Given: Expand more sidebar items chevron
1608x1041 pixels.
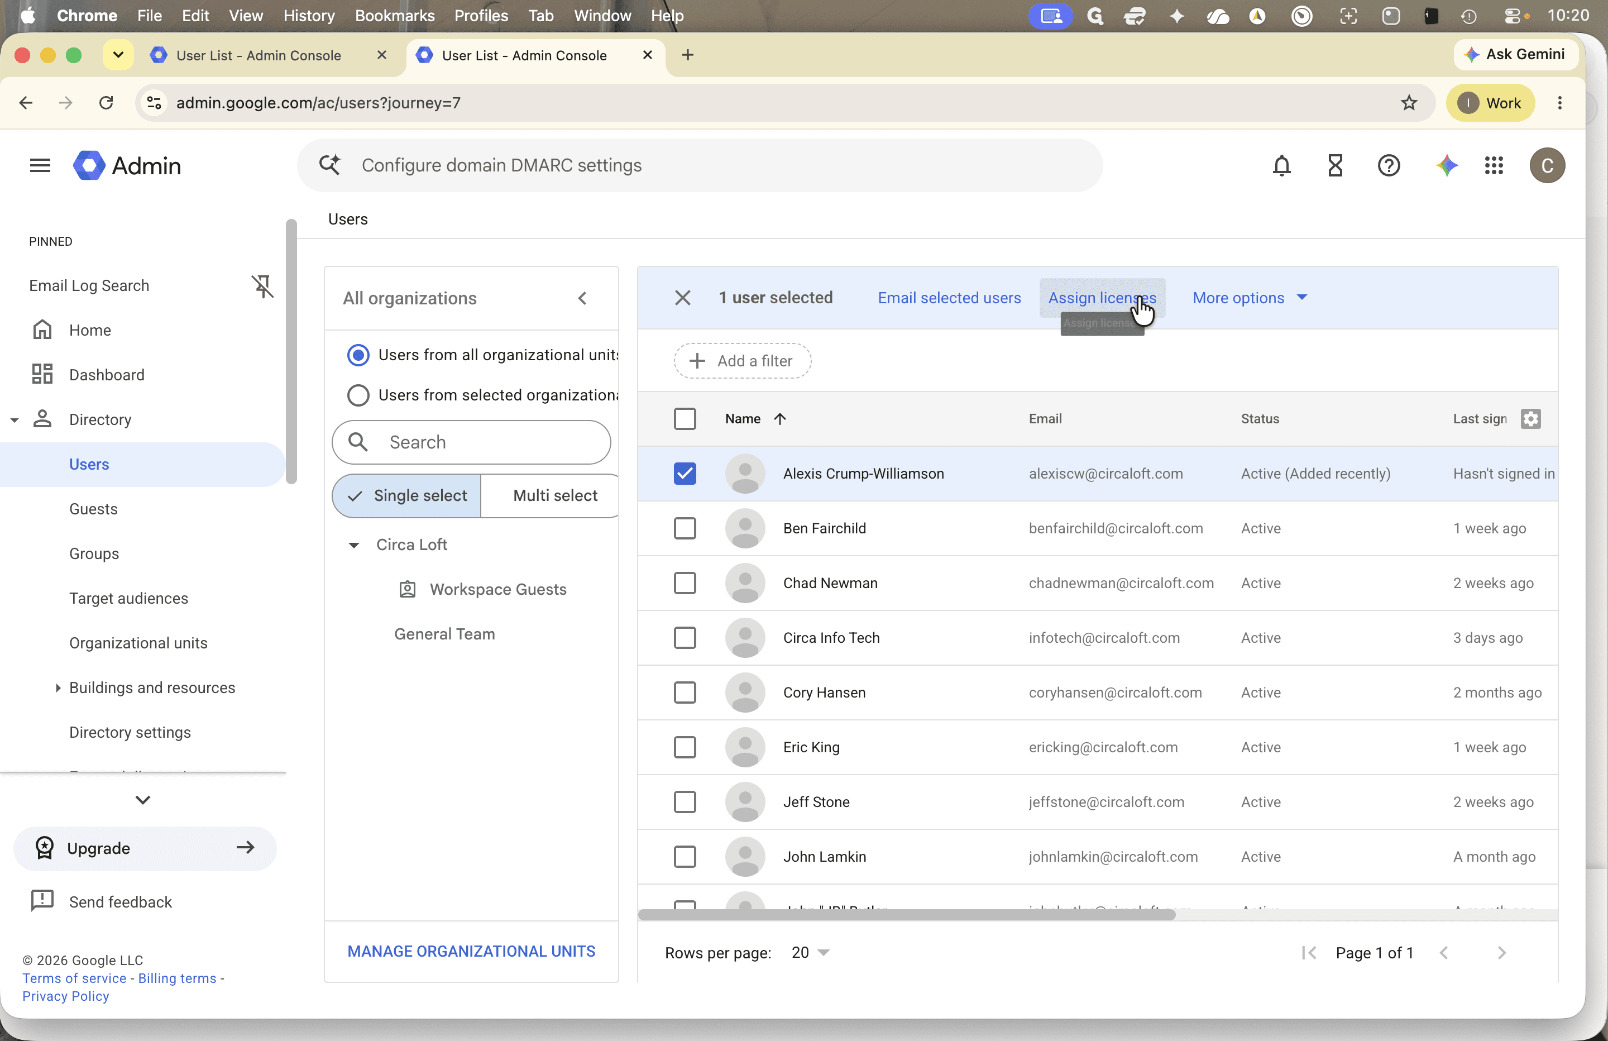Looking at the screenshot, I should (x=142, y=800).
